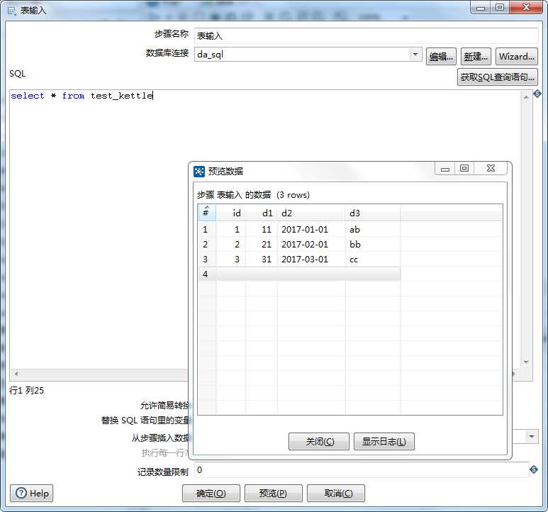
Task: Select d1 cell with value 11
Action: pyautogui.click(x=262, y=230)
